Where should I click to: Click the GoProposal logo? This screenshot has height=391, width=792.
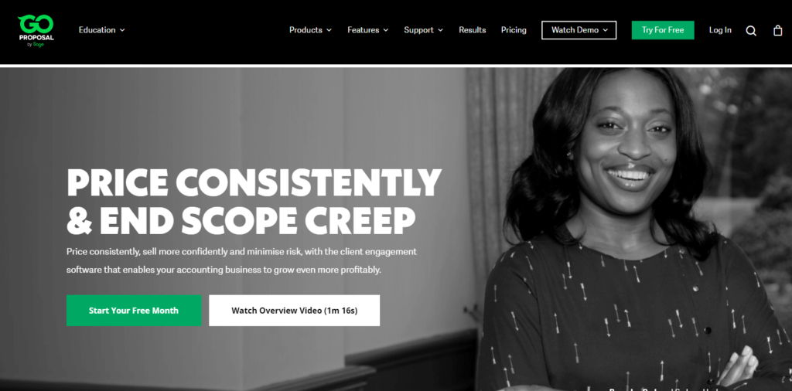click(36, 30)
